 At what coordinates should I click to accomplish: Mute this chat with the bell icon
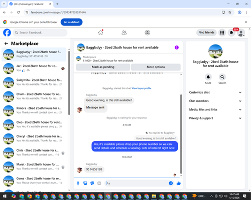pyautogui.click(x=208, y=77)
